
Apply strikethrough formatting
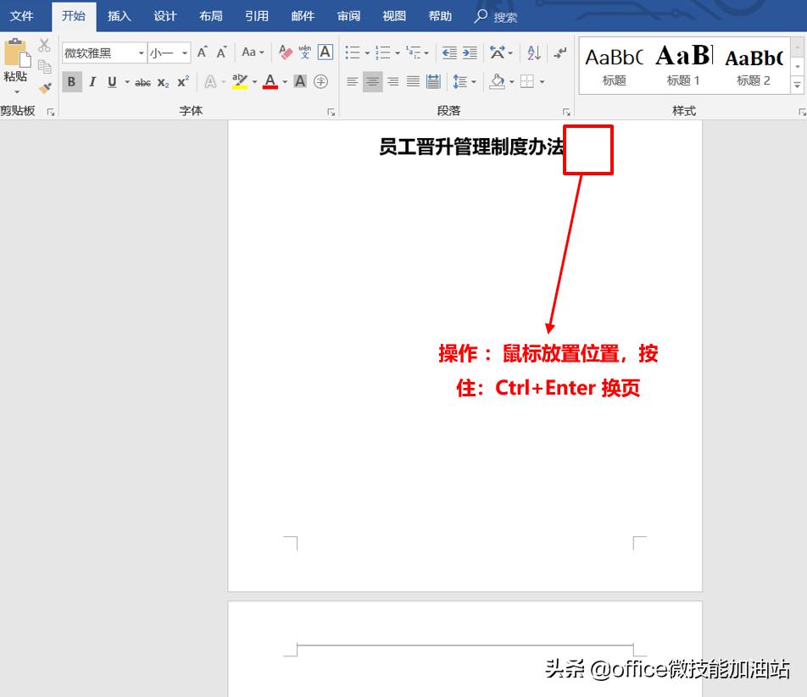[x=142, y=81]
